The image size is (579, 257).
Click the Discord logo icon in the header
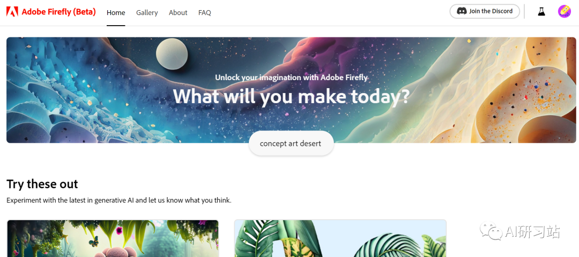tap(462, 11)
